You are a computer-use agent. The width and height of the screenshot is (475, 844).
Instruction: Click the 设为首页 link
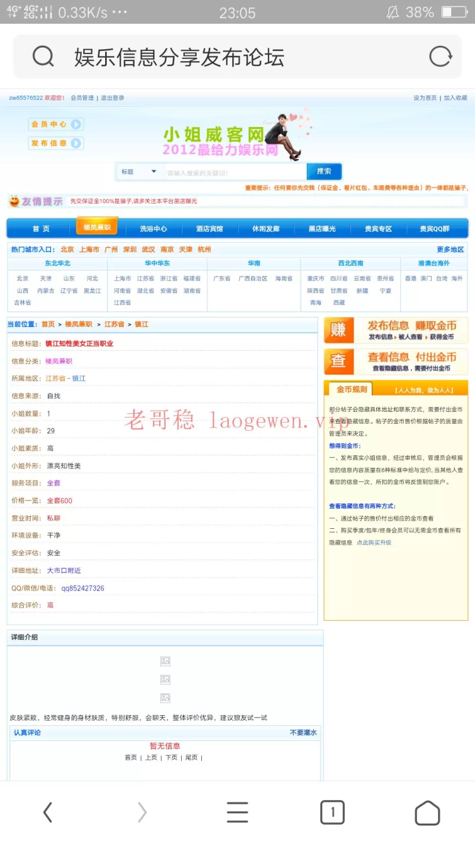425,98
